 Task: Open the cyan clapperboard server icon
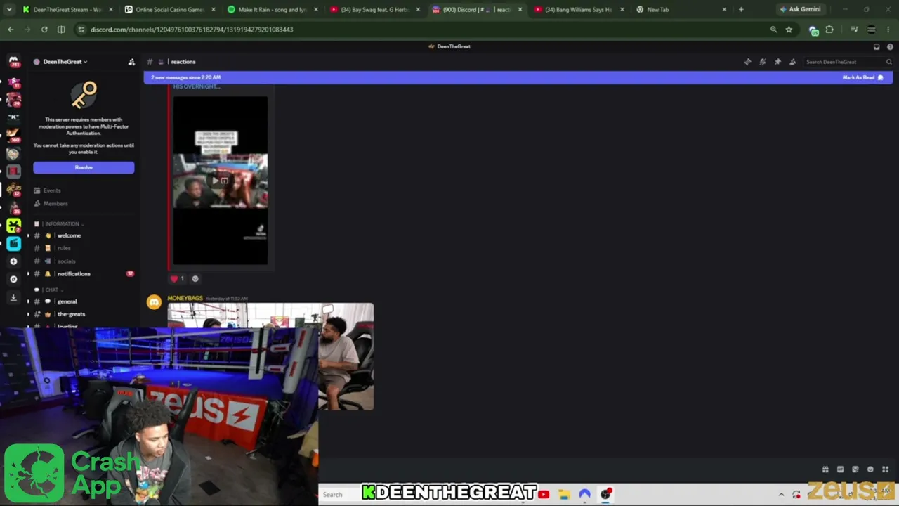click(13, 243)
